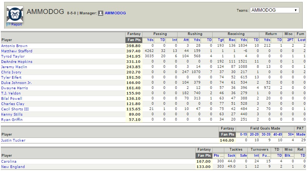
Task: Sort by Return TD column
Action: (x=279, y=40)
